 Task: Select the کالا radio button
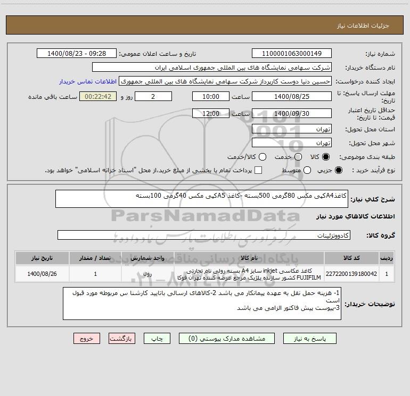326,157
